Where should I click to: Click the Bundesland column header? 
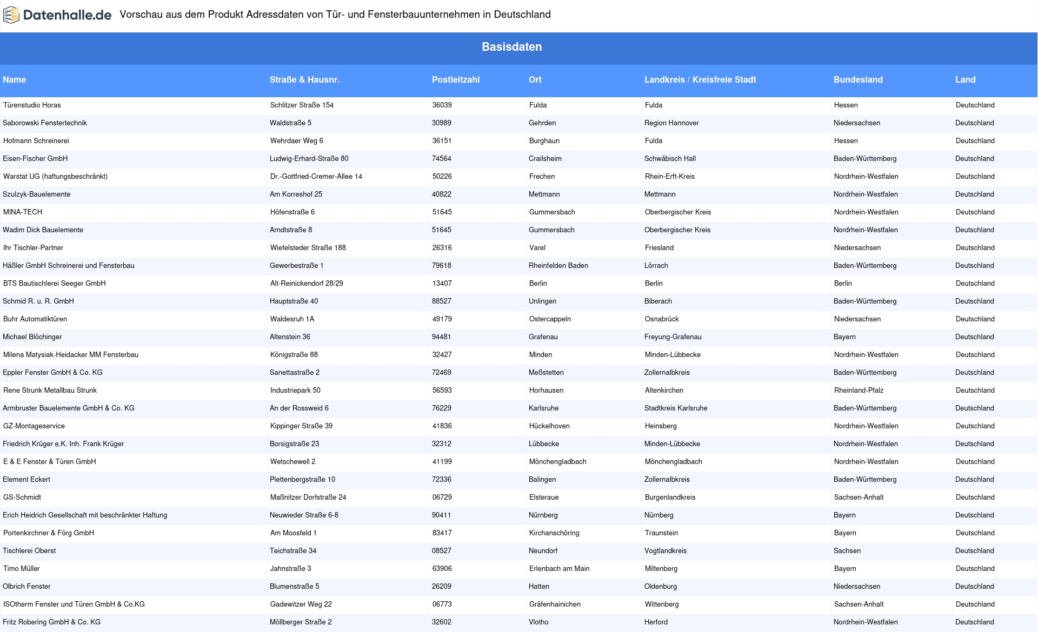tap(858, 79)
